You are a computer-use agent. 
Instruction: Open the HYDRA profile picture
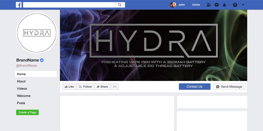pyautogui.click(x=37, y=33)
